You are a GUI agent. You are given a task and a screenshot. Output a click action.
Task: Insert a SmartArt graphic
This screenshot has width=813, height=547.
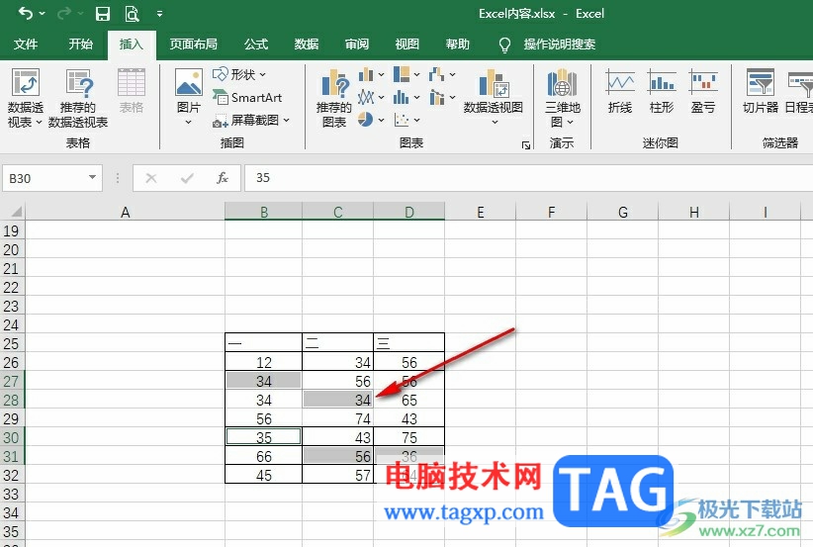coord(247,98)
